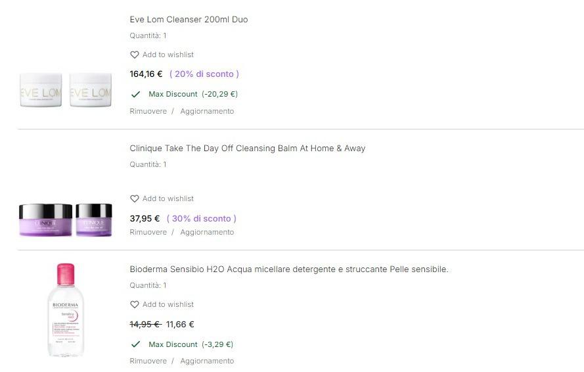This screenshot has width=584, height=372.
Task: Click the Bioderma Max Discount checkmark
Action: [x=136, y=344]
